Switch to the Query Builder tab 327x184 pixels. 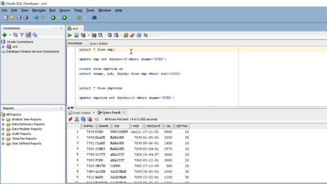[99, 43]
